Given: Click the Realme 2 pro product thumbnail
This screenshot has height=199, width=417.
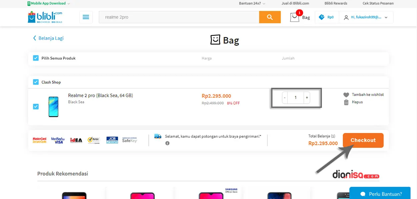Looking at the screenshot, I should pos(53,106).
